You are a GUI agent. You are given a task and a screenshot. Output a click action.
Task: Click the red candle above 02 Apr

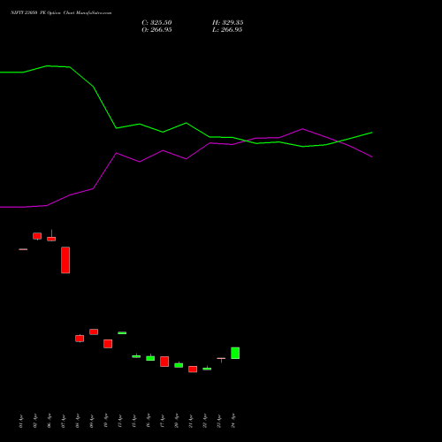37,236
